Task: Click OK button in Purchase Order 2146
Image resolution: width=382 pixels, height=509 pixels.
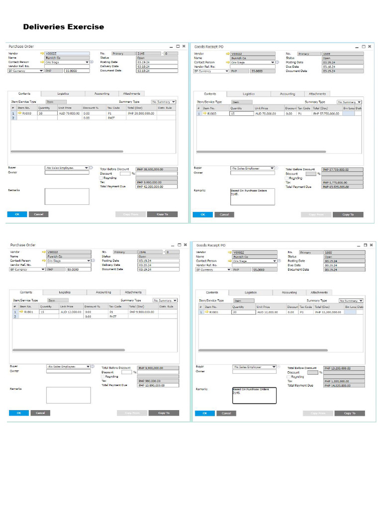Action: click(x=19, y=413)
